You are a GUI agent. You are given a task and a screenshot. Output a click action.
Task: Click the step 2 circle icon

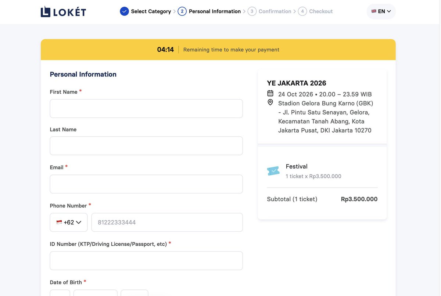[x=182, y=11]
